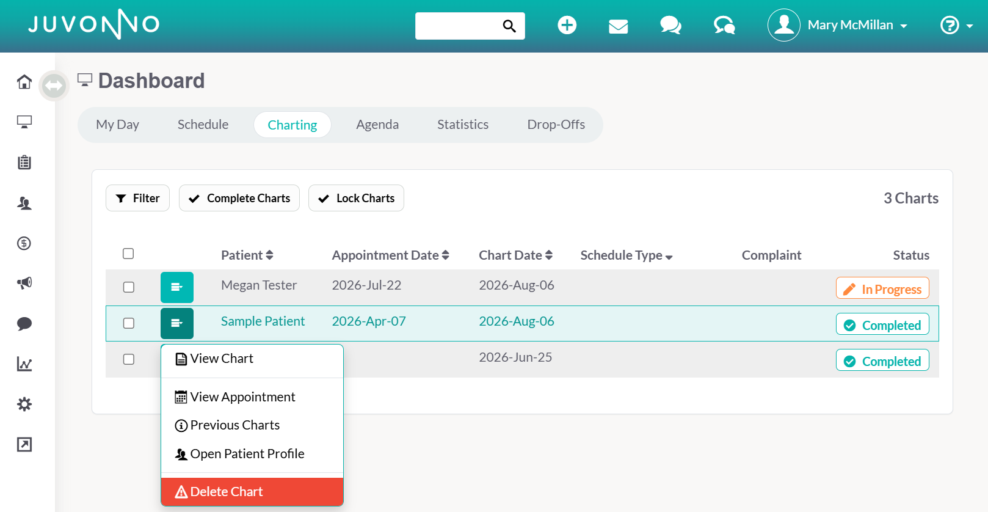Screen dimensions: 988x512
Task: Switch to the Schedule tab
Action: [x=203, y=125]
